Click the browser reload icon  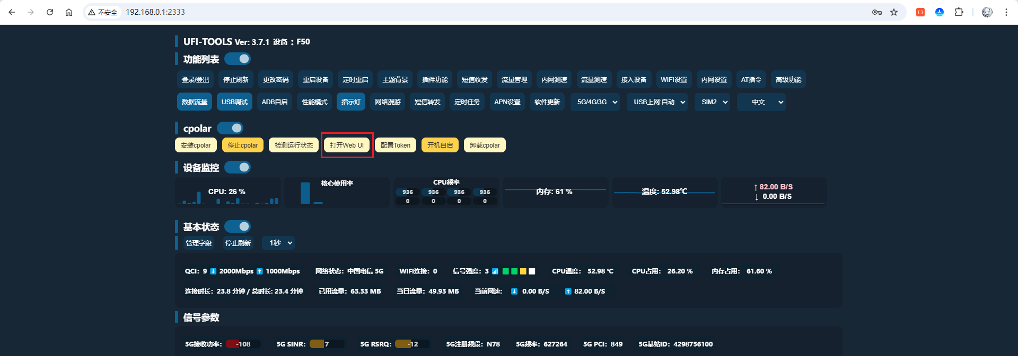pyautogui.click(x=50, y=12)
